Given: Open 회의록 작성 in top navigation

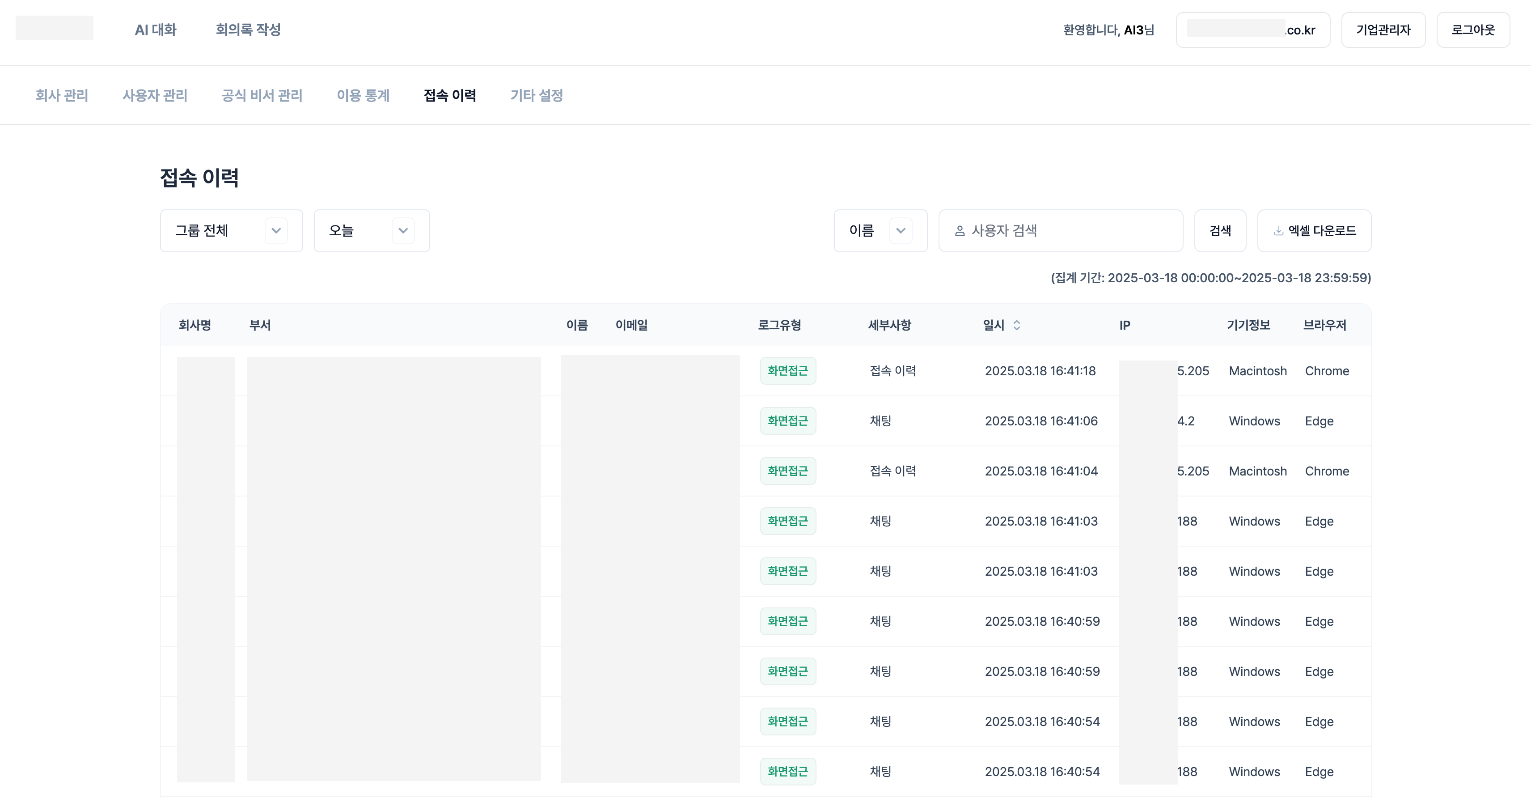Looking at the screenshot, I should point(248,30).
